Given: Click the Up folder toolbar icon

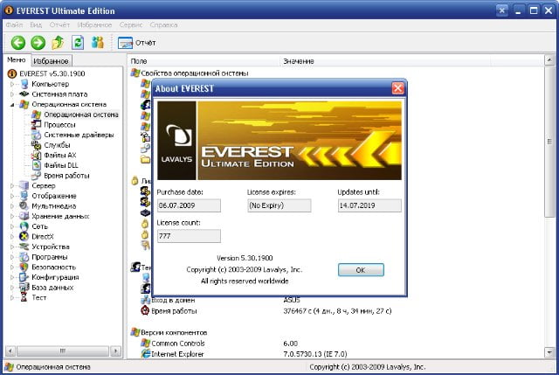Looking at the screenshot, I should pos(59,42).
